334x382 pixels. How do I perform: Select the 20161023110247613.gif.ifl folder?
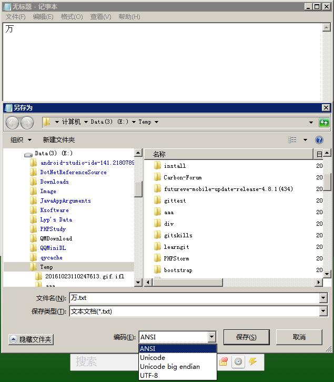click(x=85, y=276)
